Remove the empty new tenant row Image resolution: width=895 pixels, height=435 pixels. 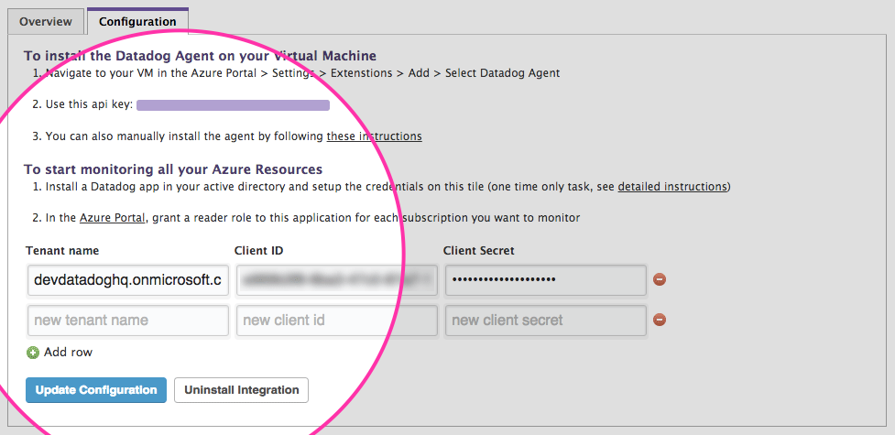point(660,321)
